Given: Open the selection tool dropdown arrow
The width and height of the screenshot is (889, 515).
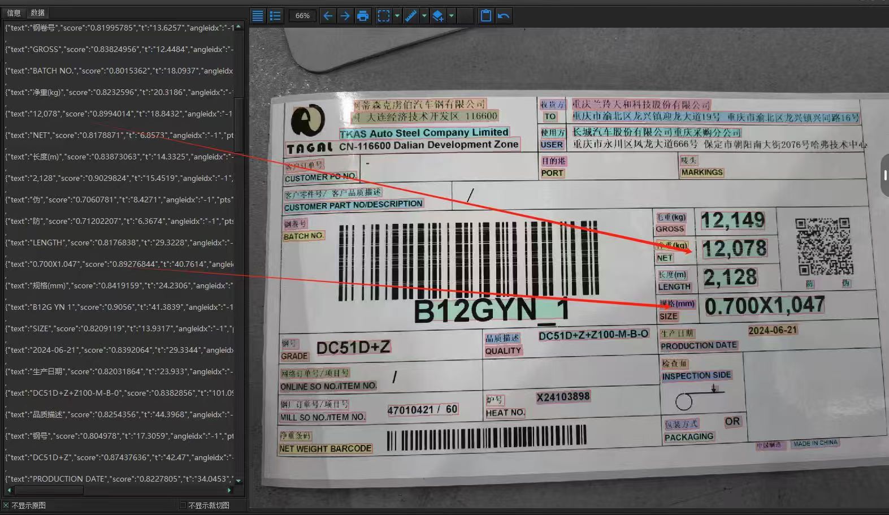Looking at the screenshot, I should coord(397,16).
